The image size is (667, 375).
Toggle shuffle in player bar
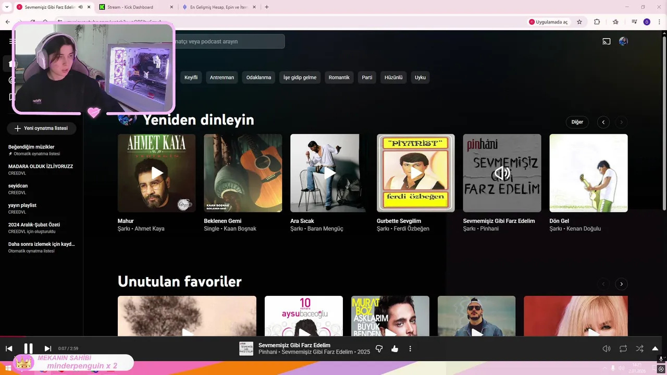click(x=639, y=348)
